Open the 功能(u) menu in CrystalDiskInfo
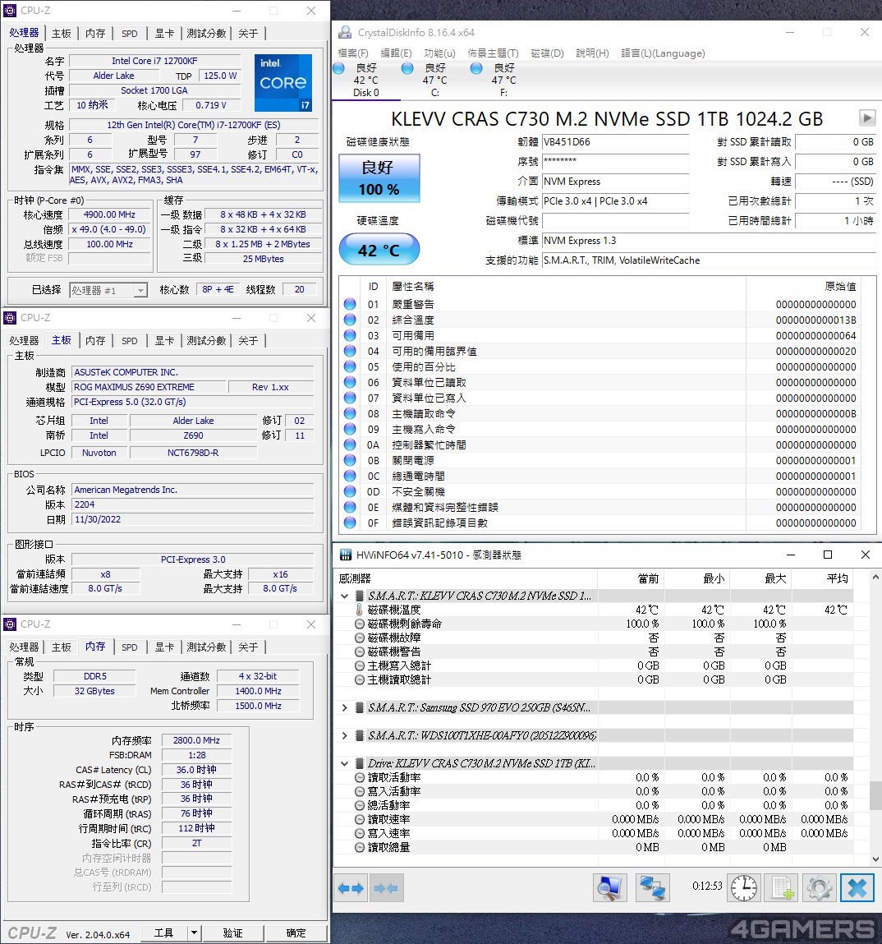This screenshot has width=882, height=944. coord(440,53)
